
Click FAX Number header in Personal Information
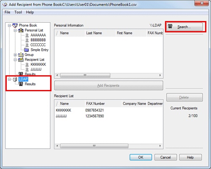(x=155, y=33)
